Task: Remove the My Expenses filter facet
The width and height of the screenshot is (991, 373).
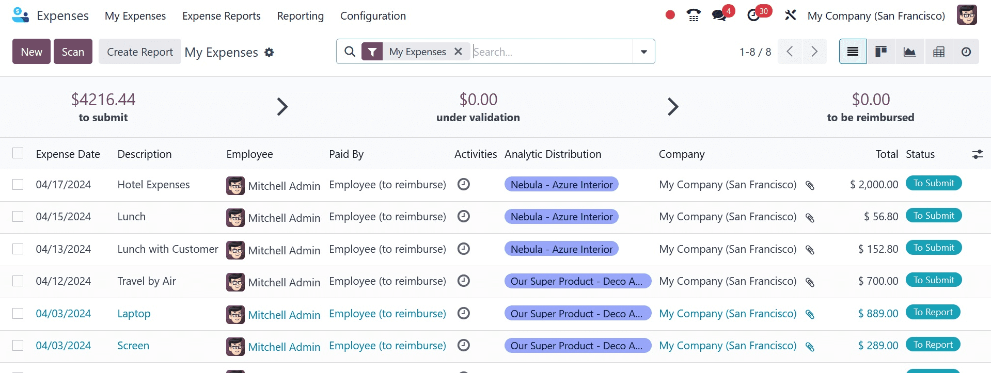Action: click(458, 52)
